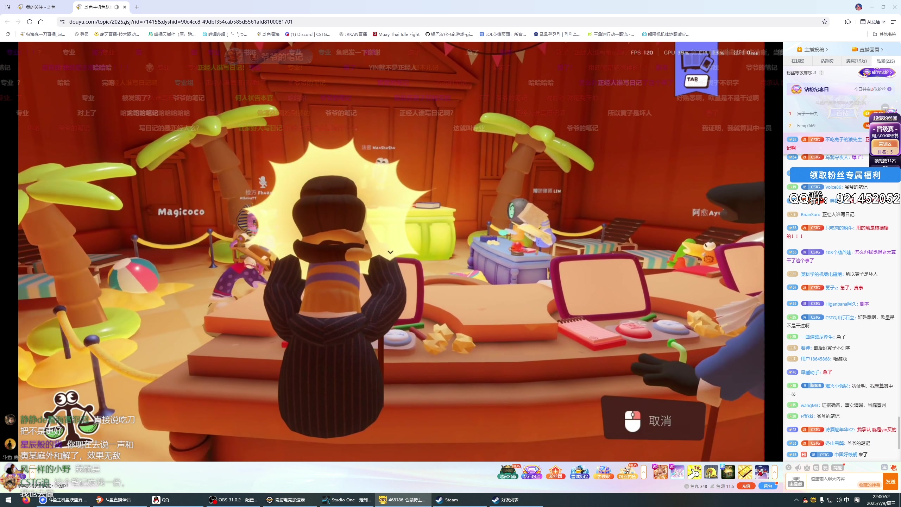Click the red block-effects icon in chat
Screen dimensions: 901x507
893,467
